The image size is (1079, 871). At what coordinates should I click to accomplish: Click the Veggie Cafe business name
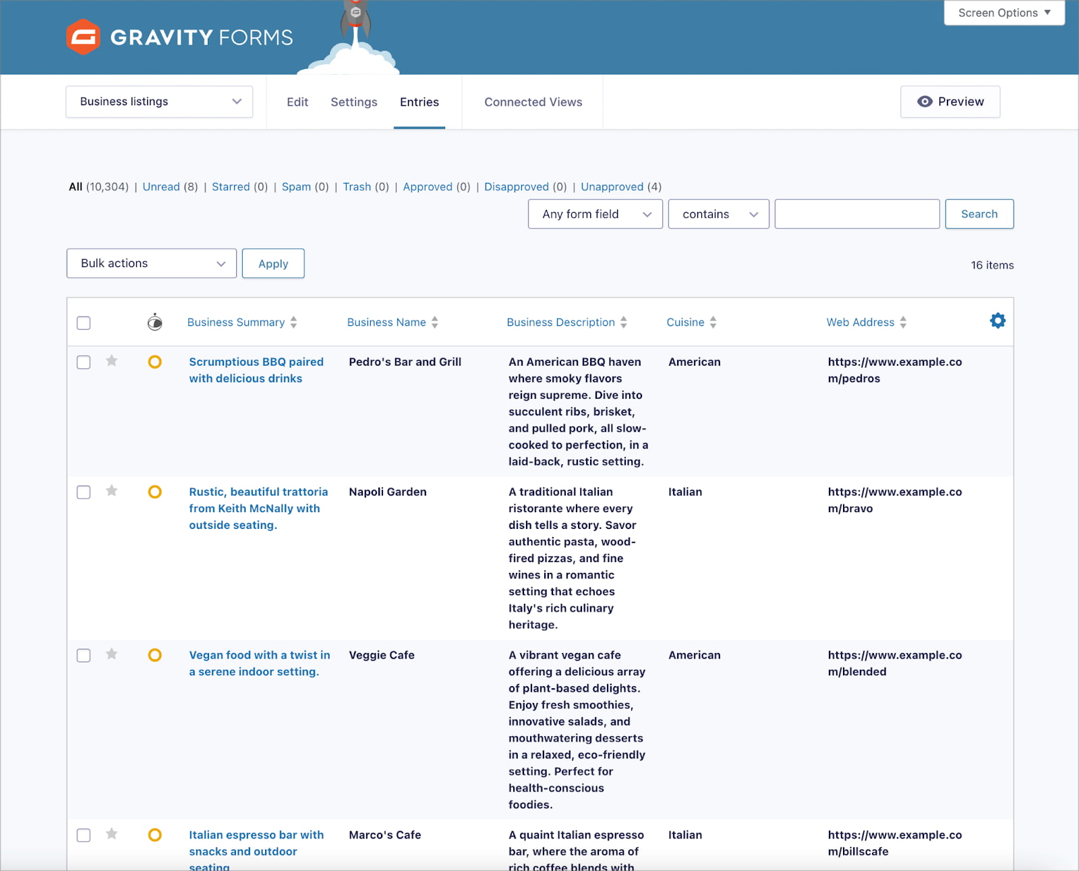click(x=382, y=655)
